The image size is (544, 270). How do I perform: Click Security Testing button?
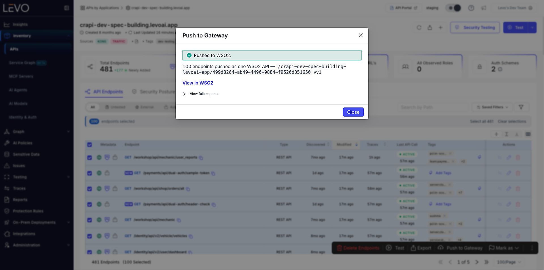tap(475, 28)
